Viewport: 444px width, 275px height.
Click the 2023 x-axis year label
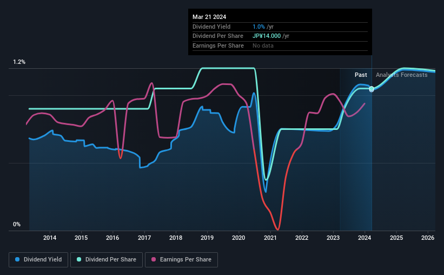(x=333, y=238)
